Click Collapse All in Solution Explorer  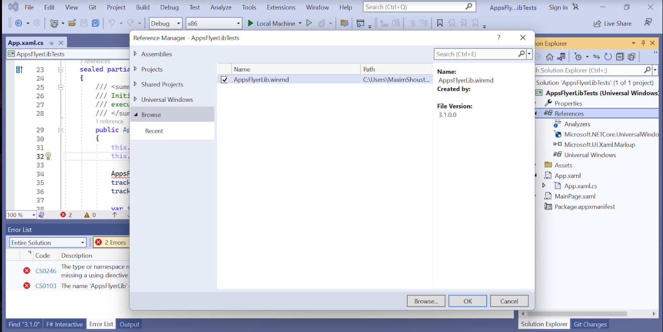tap(620, 57)
